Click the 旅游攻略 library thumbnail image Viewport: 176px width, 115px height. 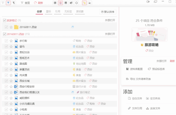click(150, 34)
